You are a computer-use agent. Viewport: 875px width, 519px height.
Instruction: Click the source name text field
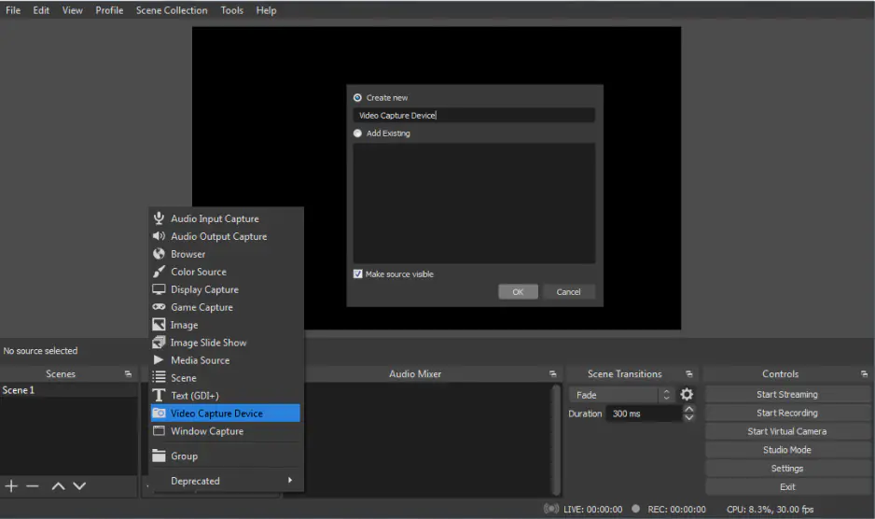pyautogui.click(x=474, y=116)
